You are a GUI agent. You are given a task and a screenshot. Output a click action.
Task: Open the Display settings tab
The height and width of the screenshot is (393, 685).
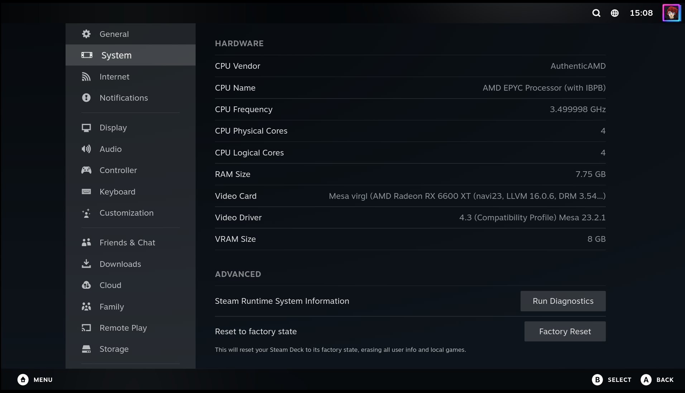coord(113,128)
